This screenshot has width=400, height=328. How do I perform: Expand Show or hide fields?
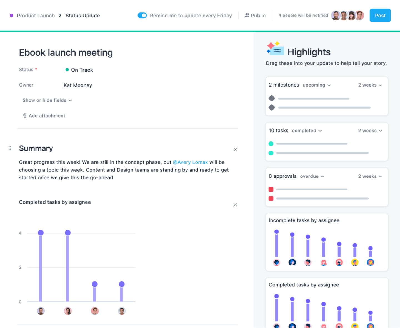[x=47, y=100]
